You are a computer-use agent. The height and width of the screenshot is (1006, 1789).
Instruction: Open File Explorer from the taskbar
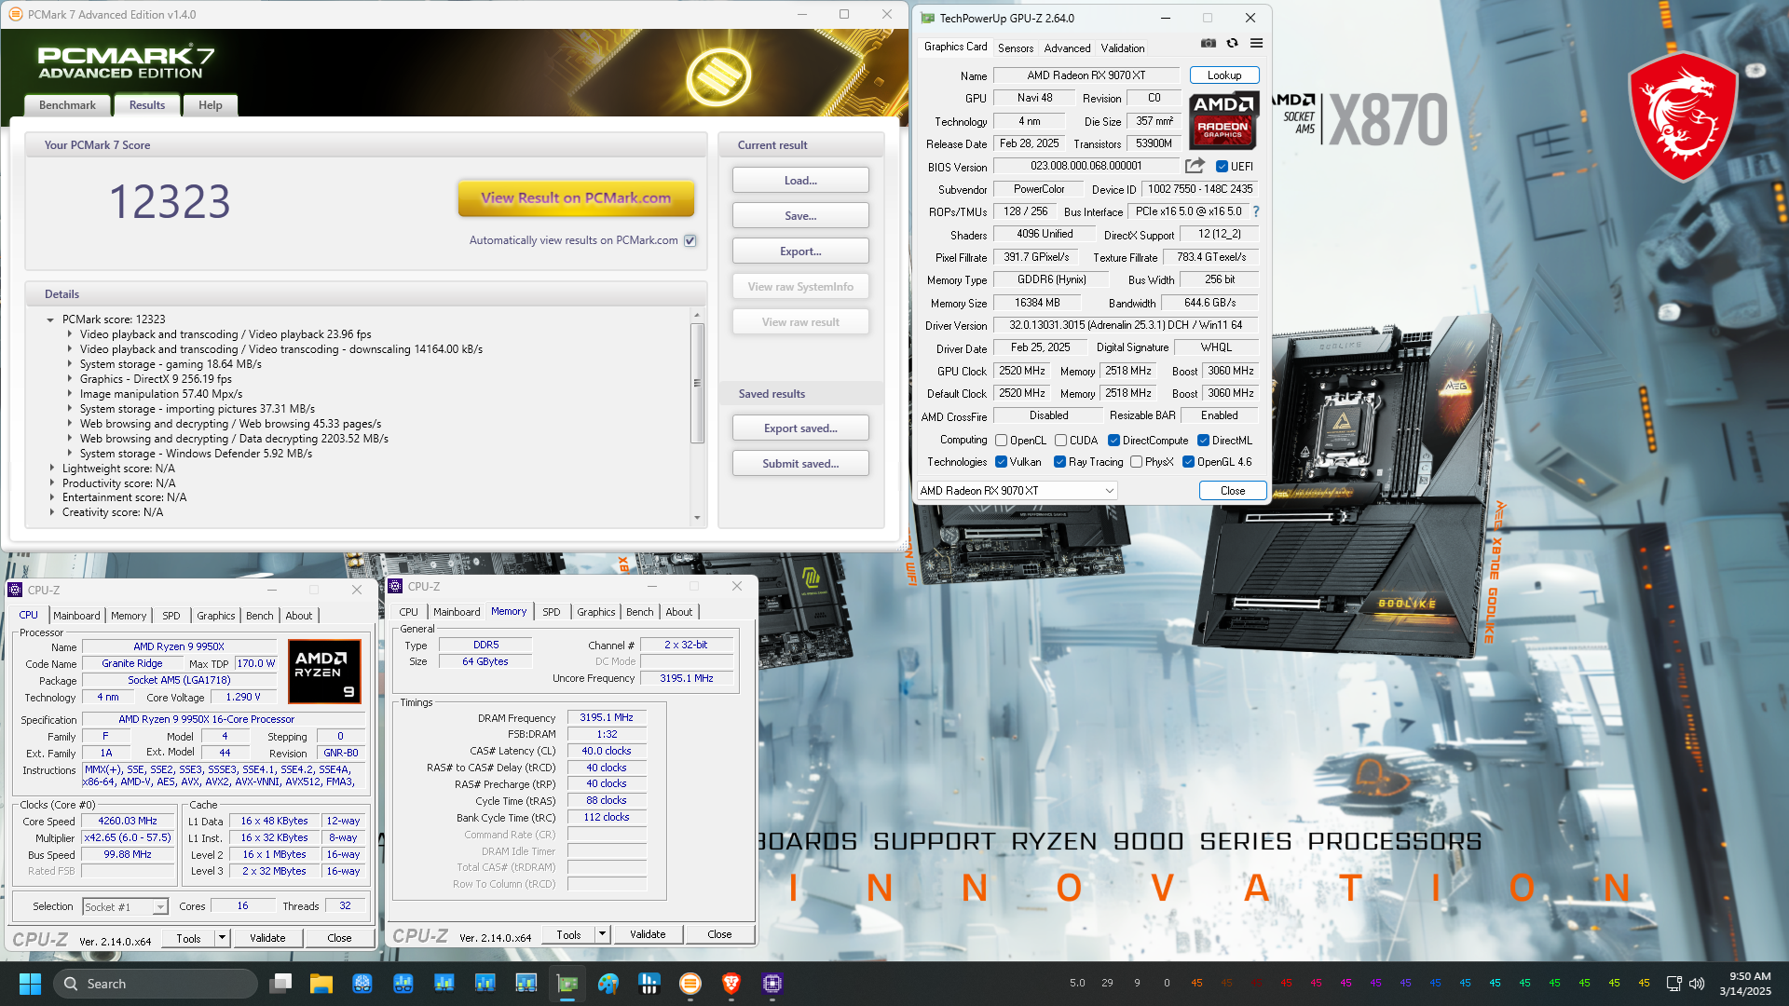click(321, 984)
